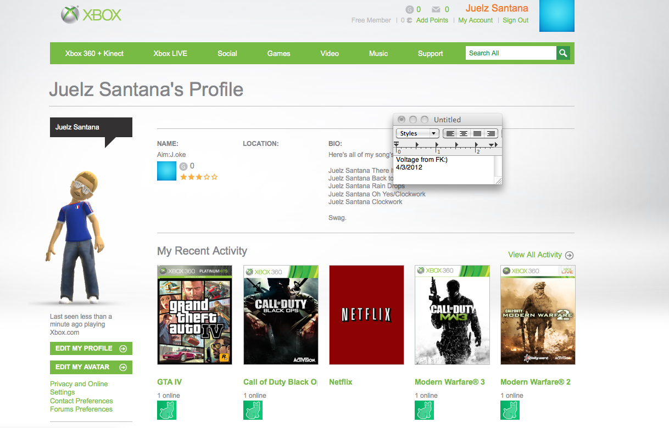Click friend avatar icon under GTA IV

167,410
